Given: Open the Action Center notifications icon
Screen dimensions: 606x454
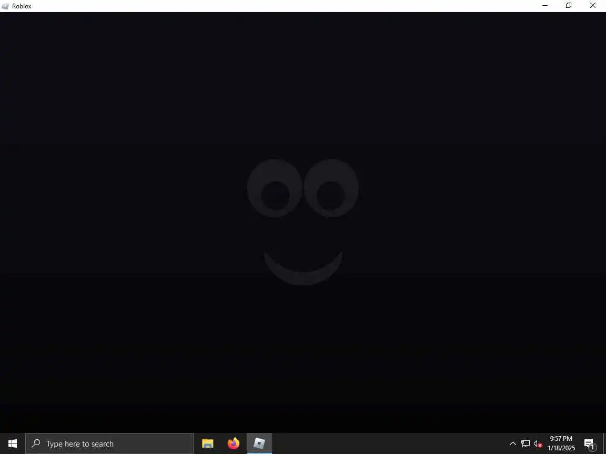Looking at the screenshot, I should click(x=589, y=444).
